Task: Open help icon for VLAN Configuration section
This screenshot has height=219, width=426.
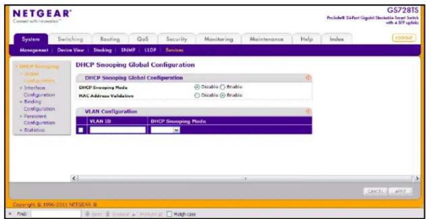Action: pos(308,111)
